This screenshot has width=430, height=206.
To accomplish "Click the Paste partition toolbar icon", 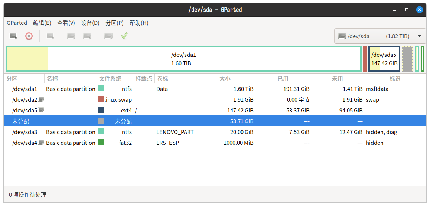I will point(87,36).
